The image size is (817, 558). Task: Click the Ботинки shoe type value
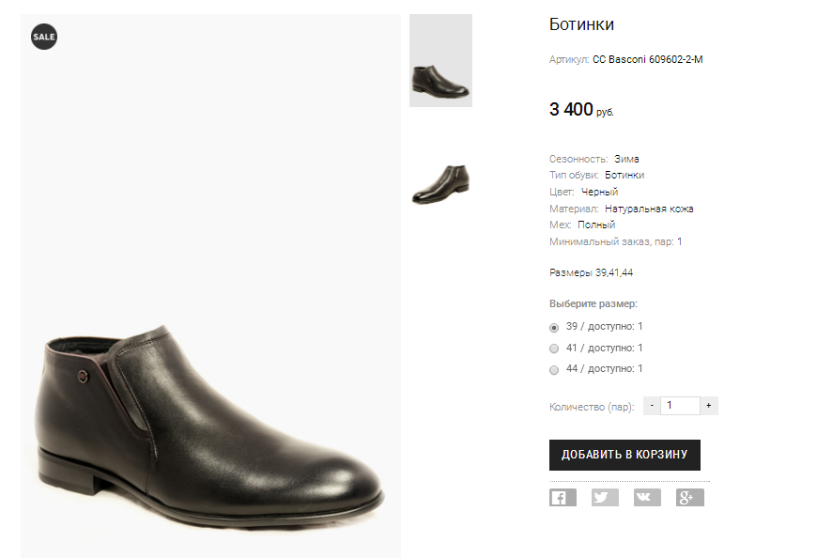click(x=624, y=175)
